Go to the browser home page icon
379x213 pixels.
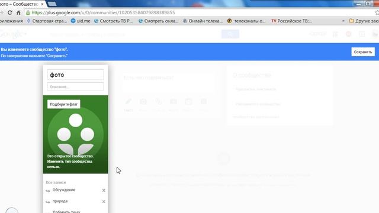pos(18,12)
